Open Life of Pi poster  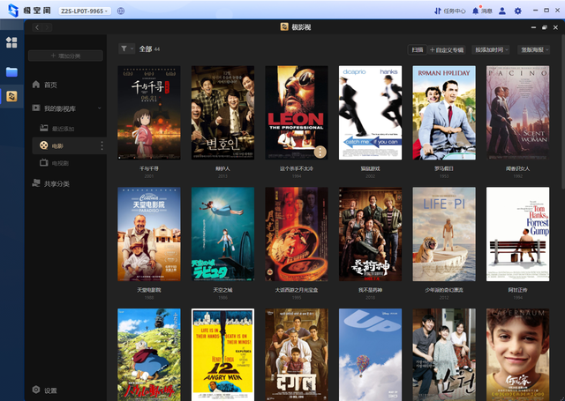(x=444, y=234)
